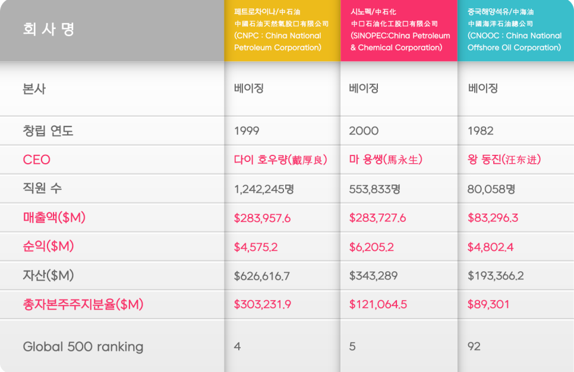Click the revenue value '$283,957.6'

263,218
